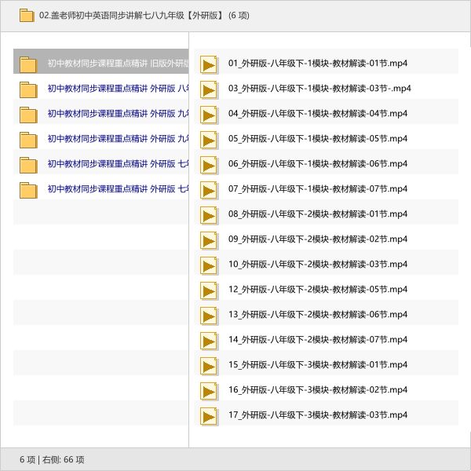Click folder icon of 旧版外研版 folder

28,64
